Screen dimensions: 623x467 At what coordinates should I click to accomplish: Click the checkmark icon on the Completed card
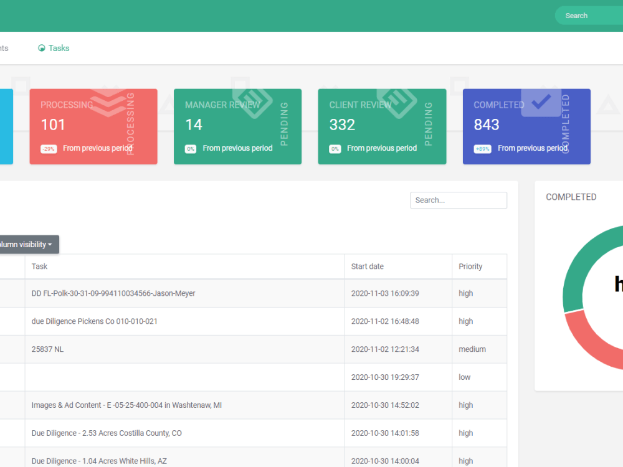tap(541, 102)
